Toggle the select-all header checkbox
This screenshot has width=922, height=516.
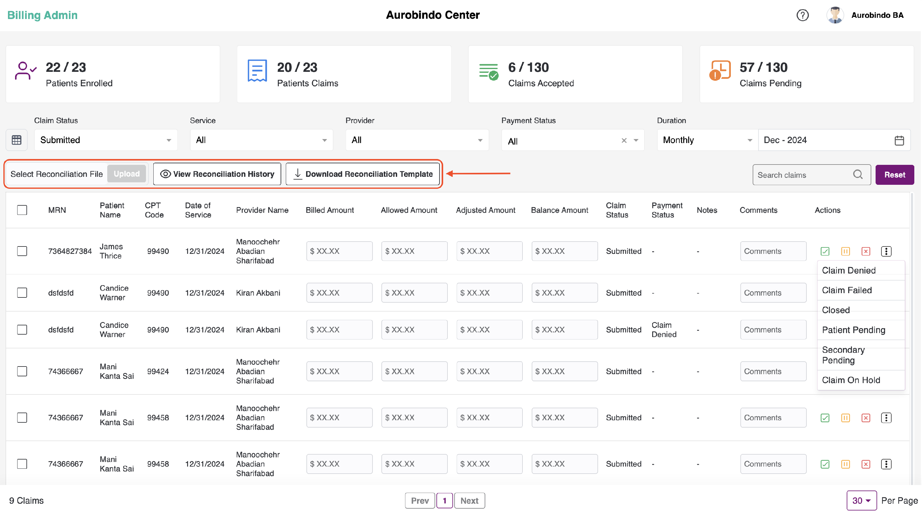click(22, 210)
